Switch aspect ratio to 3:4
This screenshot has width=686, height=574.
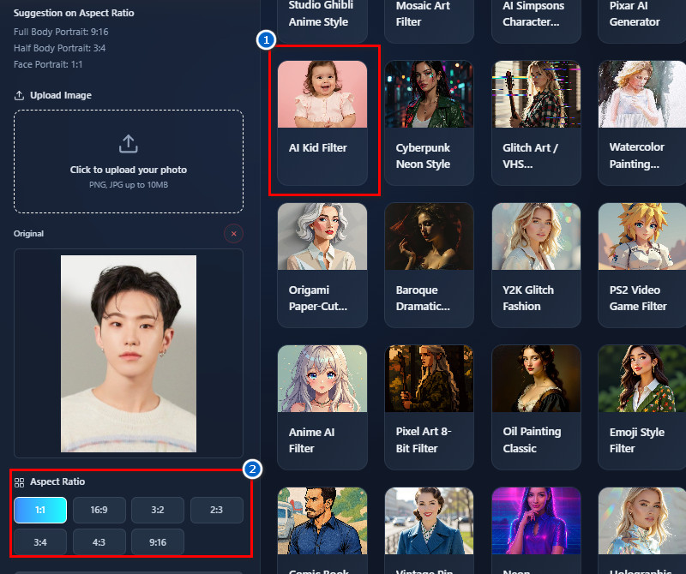pos(39,541)
